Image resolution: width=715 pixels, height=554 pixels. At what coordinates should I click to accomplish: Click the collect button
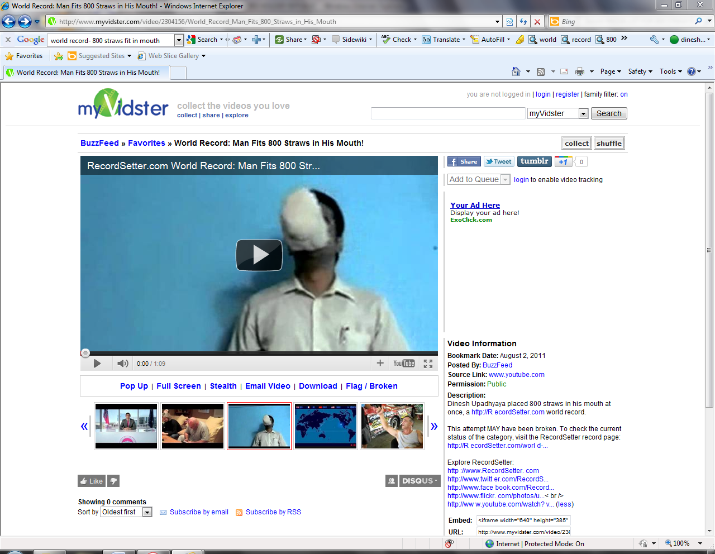[x=576, y=144]
